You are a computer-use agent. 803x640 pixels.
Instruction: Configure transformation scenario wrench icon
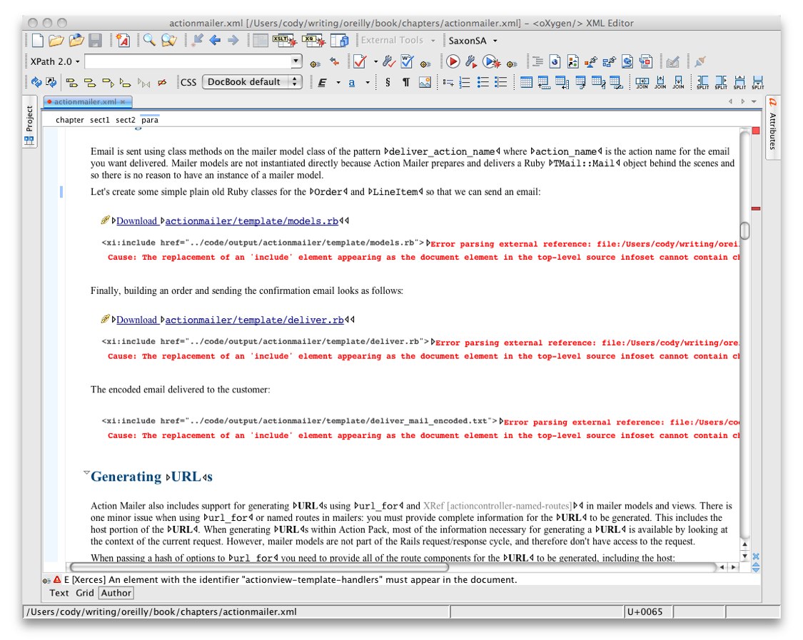(470, 62)
